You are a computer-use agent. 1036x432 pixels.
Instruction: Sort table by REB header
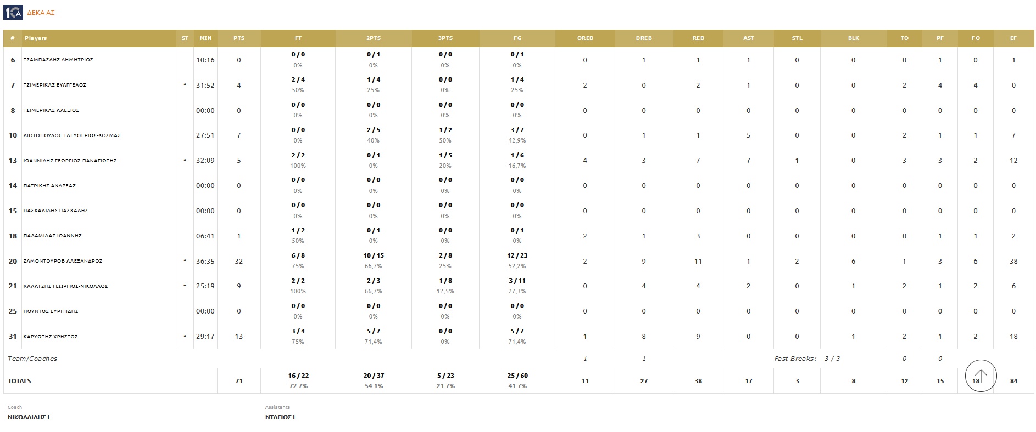(x=698, y=38)
